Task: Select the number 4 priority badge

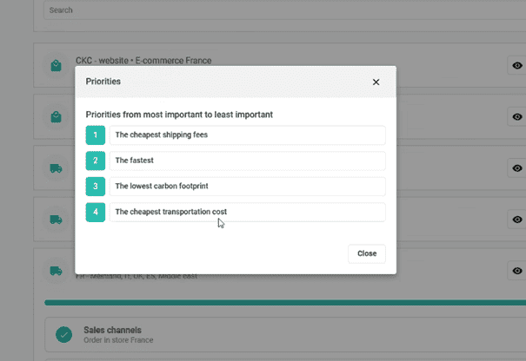Action: [96, 212]
